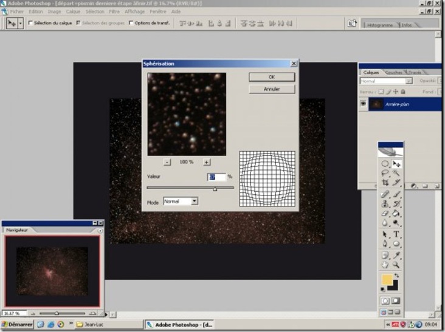Screen dimensions: 445x332
Task: Select the Eyedropper tool
Action: (396, 256)
